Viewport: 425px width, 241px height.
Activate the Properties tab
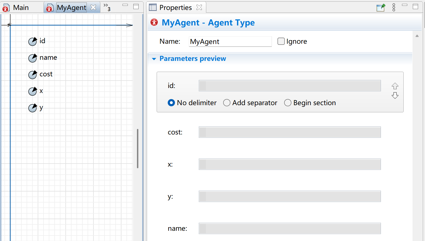pos(176,7)
